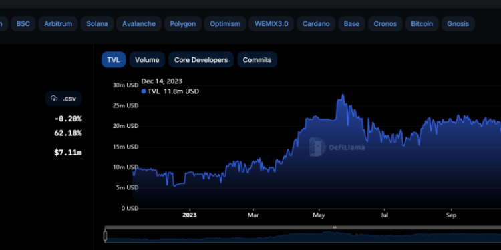Viewport: 501px width, 250px height.
Task: Select the Gnosis chain filter
Action: click(458, 23)
